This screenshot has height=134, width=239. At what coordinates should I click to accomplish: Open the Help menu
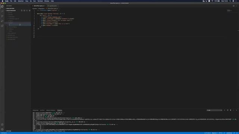(x=52, y=1)
